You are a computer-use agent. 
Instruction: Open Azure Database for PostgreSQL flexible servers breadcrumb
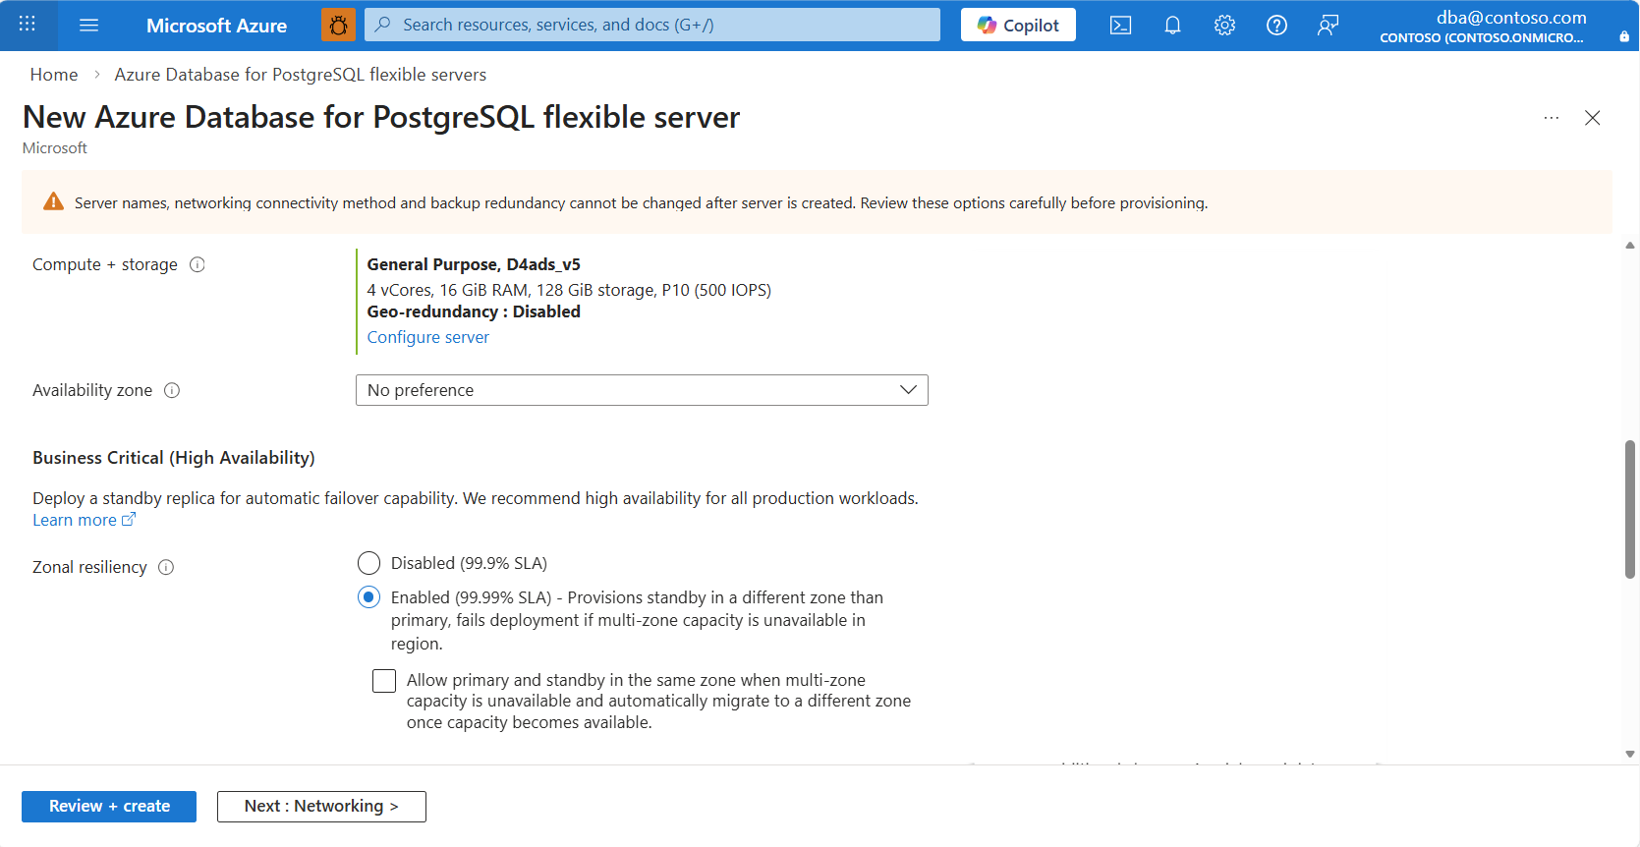(300, 75)
